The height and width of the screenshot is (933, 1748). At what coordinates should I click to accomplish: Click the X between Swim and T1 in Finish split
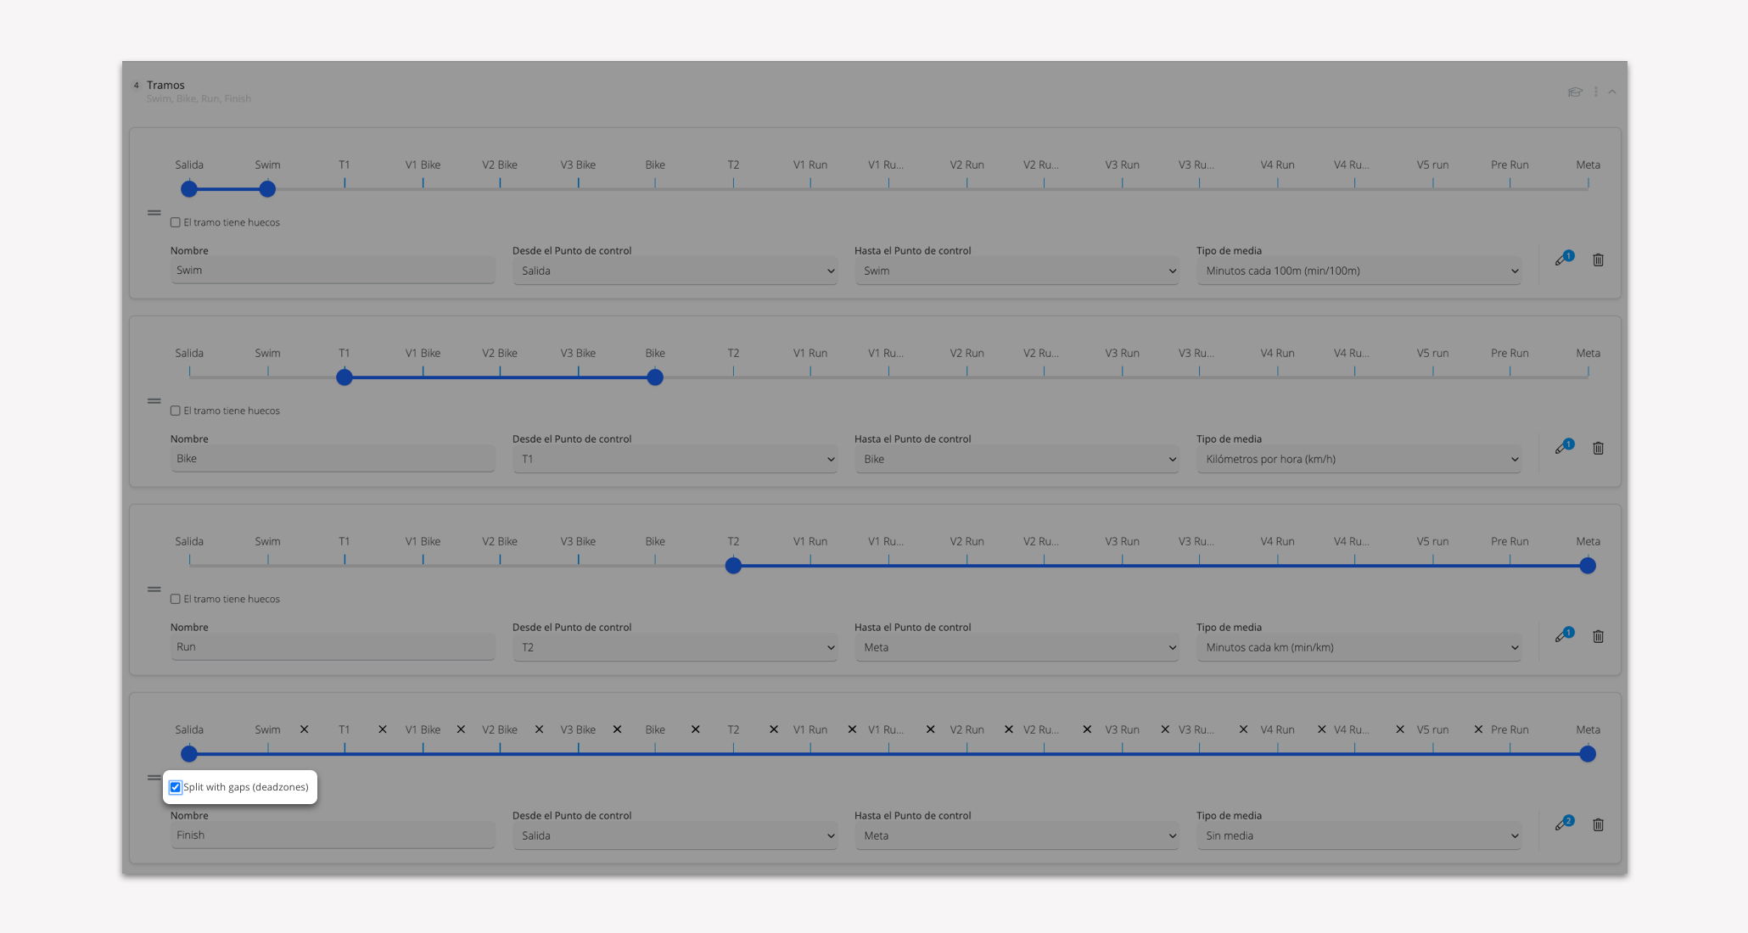(x=304, y=729)
